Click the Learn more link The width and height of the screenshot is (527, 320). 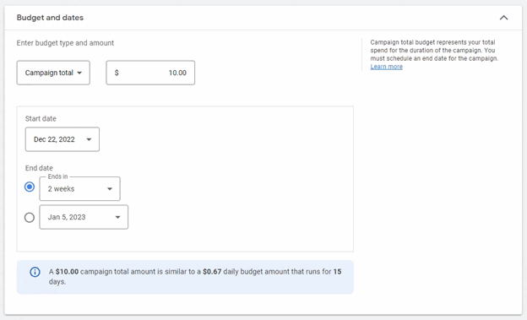point(387,67)
